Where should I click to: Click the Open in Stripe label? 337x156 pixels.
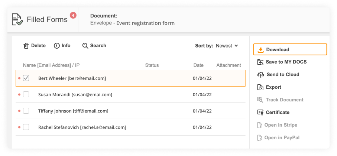pos(281,125)
